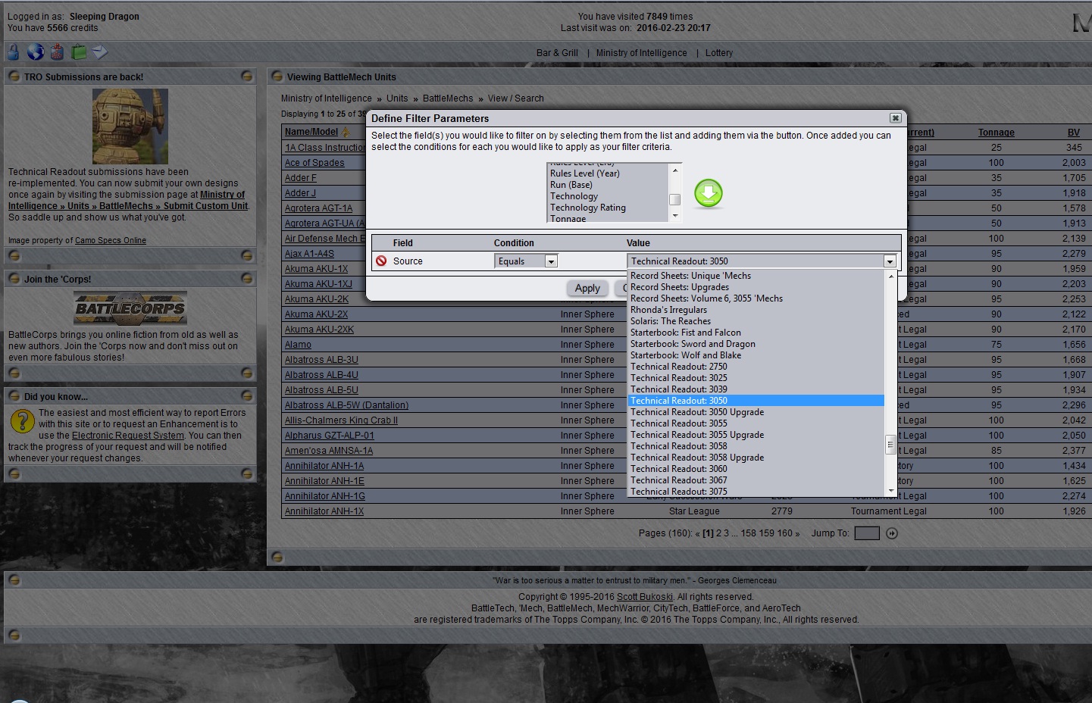Image resolution: width=1092 pixels, height=703 pixels.
Task: Click field list box down arrow
Action: tap(675, 216)
